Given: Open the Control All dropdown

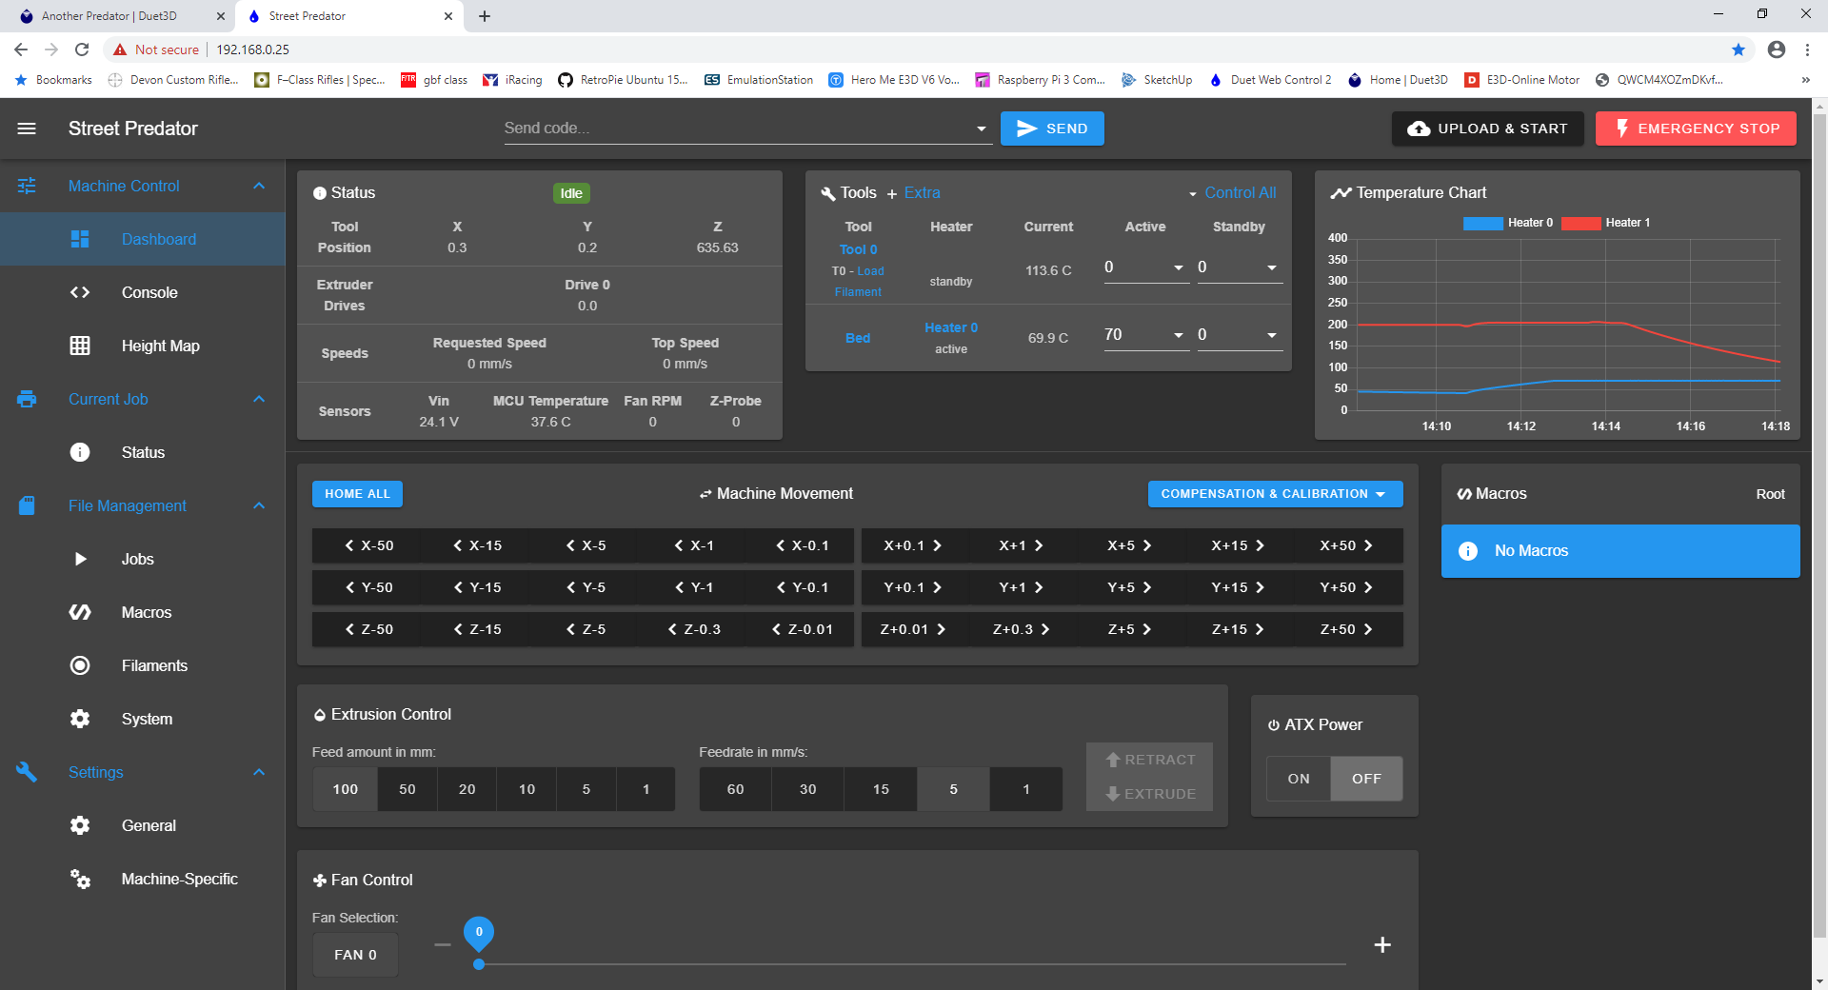Looking at the screenshot, I should coord(1232,193).
